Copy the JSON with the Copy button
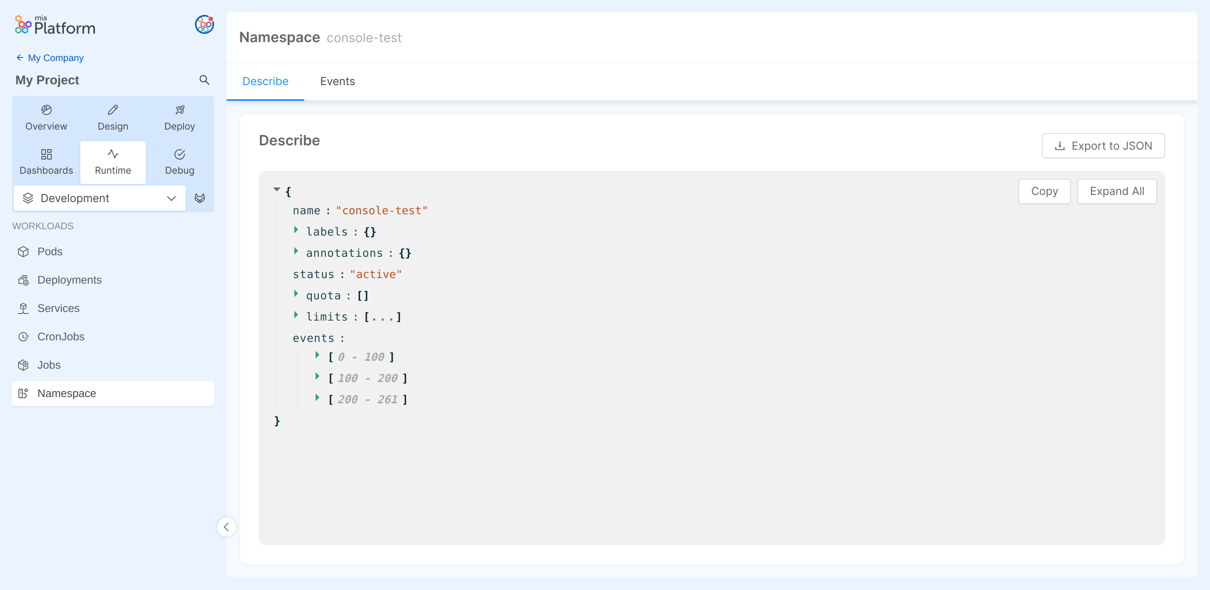1210x590 pixels. pyautogui.click(x=1044, y=191)
